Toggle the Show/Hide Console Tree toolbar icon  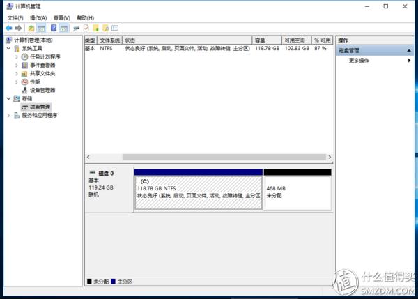[x=41, y=28]
